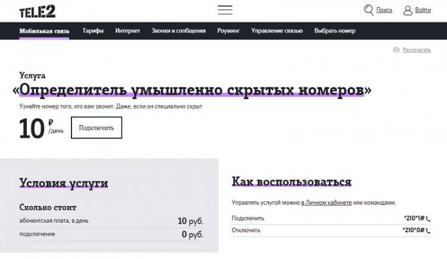Click phone icon next to *210*1#
Image resolution: width=447 pixels, height=259 pixels.
click(428, 219)
